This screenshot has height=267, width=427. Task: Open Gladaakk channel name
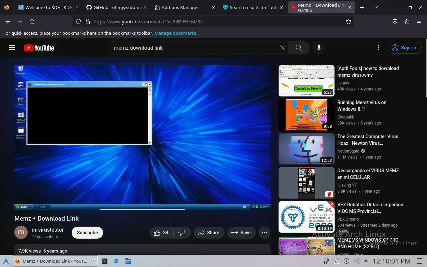[x=346, y=117]
